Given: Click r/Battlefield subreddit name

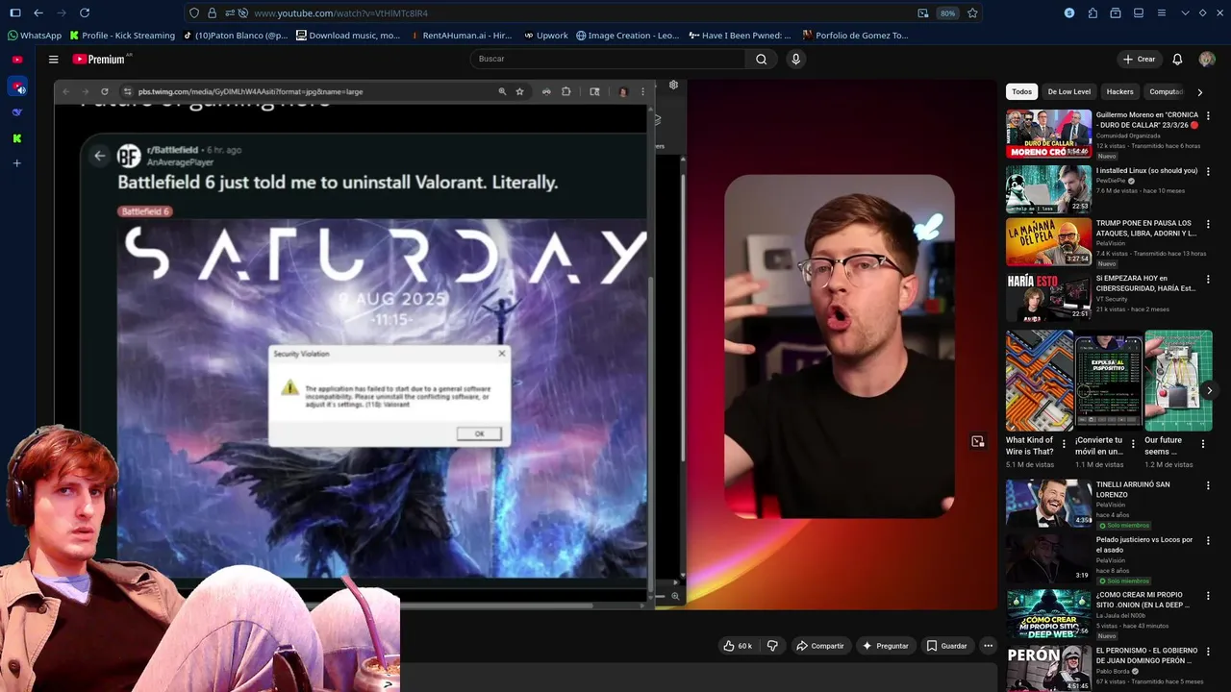Looking at the screenshot, I should click(x=172, y=150).
